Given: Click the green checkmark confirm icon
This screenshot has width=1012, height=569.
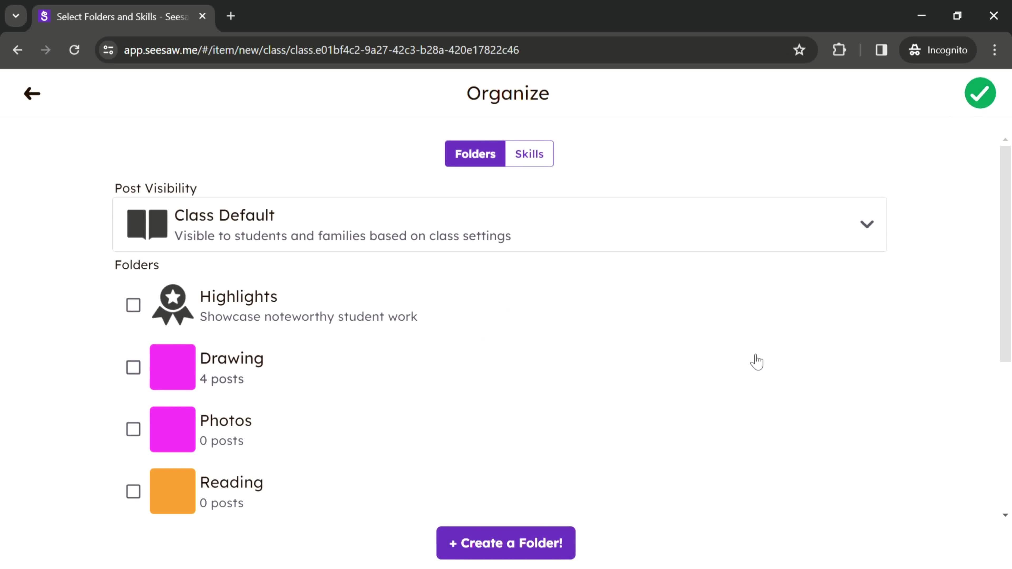Looking at the screenshot, I should [980, 92].
